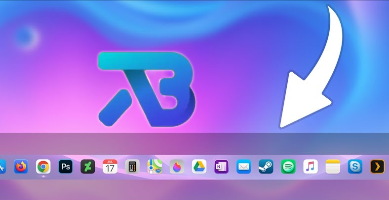The image size is (389, 200).
Task: Click the colorful droplet app icon
Action: click(177, 167)
